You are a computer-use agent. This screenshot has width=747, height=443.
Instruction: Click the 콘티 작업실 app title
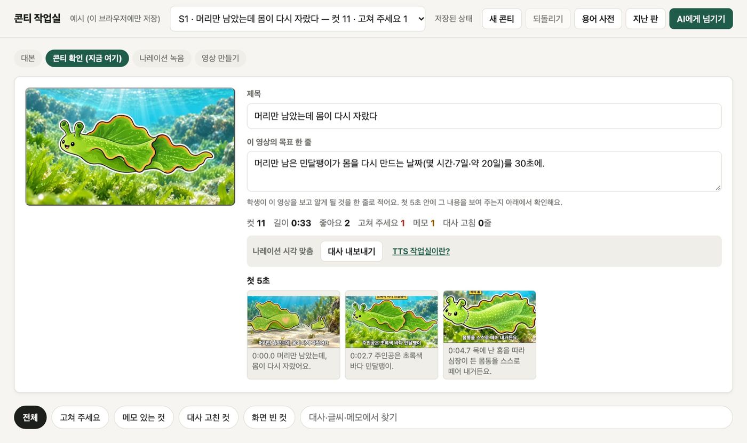tap(37, 19)
